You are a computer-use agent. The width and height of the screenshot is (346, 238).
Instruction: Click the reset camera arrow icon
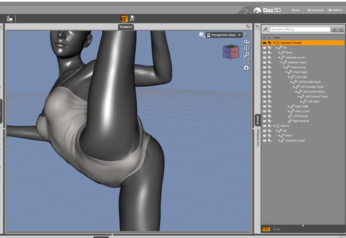[x=246, y=68]
